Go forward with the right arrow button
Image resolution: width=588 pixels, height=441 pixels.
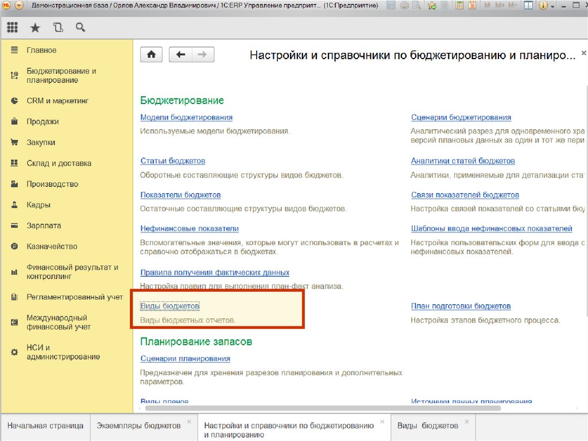[x=203, y=55]
